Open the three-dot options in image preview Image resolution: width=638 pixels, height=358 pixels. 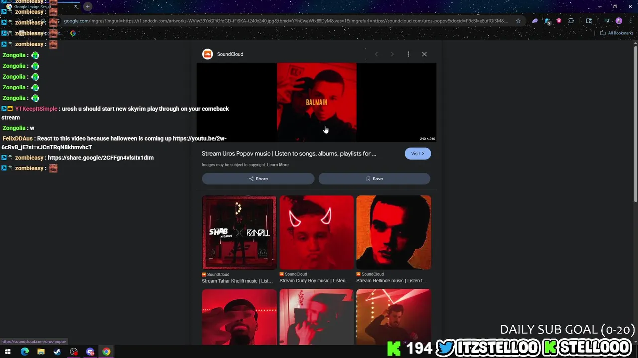tap(408, 54)
